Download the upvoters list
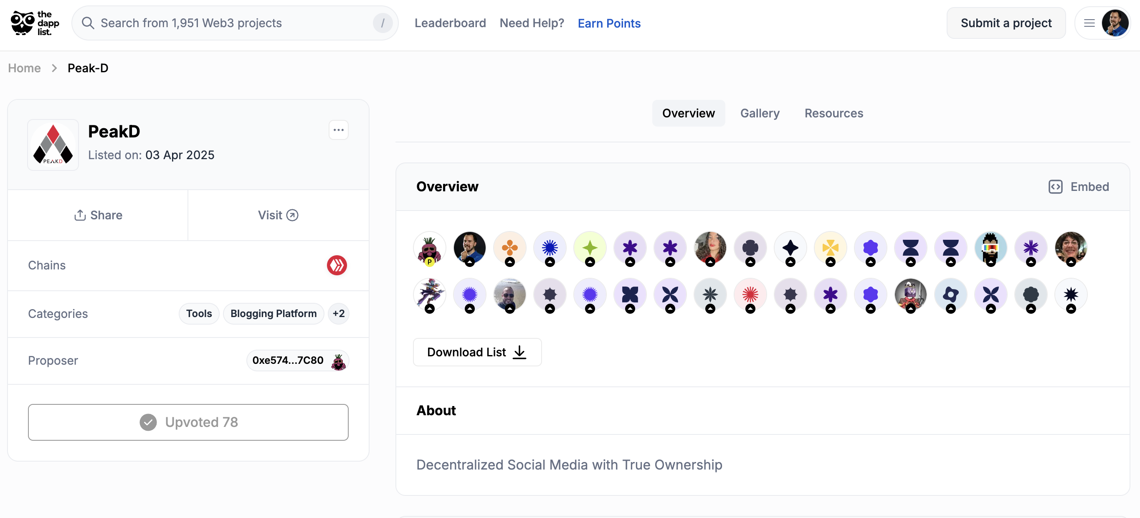This screenshot has height=518, width=1140. [477, 353]
